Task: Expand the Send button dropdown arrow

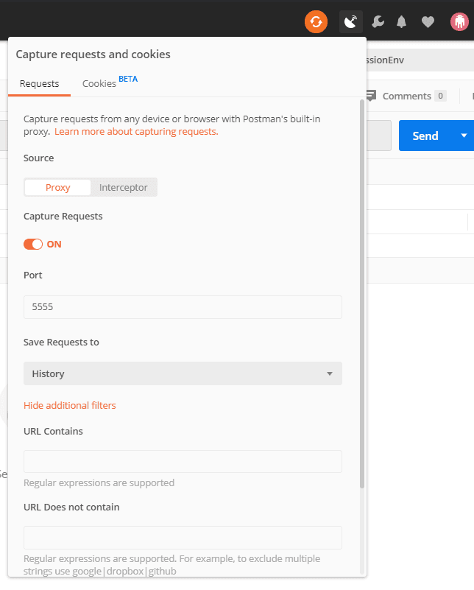Action: pos(464,136)
